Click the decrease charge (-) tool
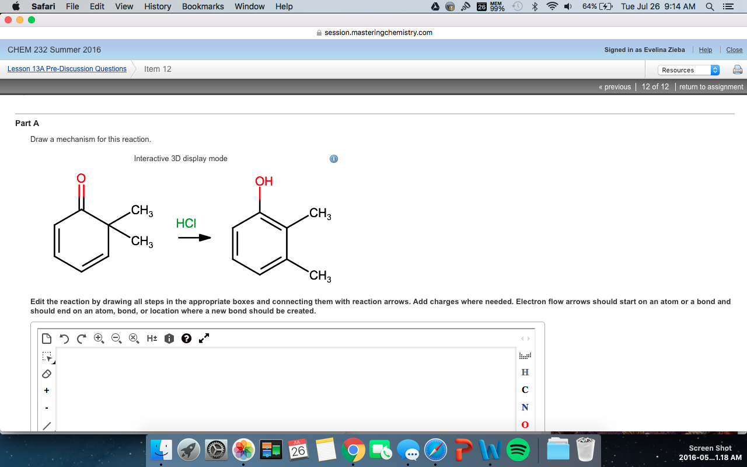The height and width of the screenshot is (467, 747). point(46,407)
